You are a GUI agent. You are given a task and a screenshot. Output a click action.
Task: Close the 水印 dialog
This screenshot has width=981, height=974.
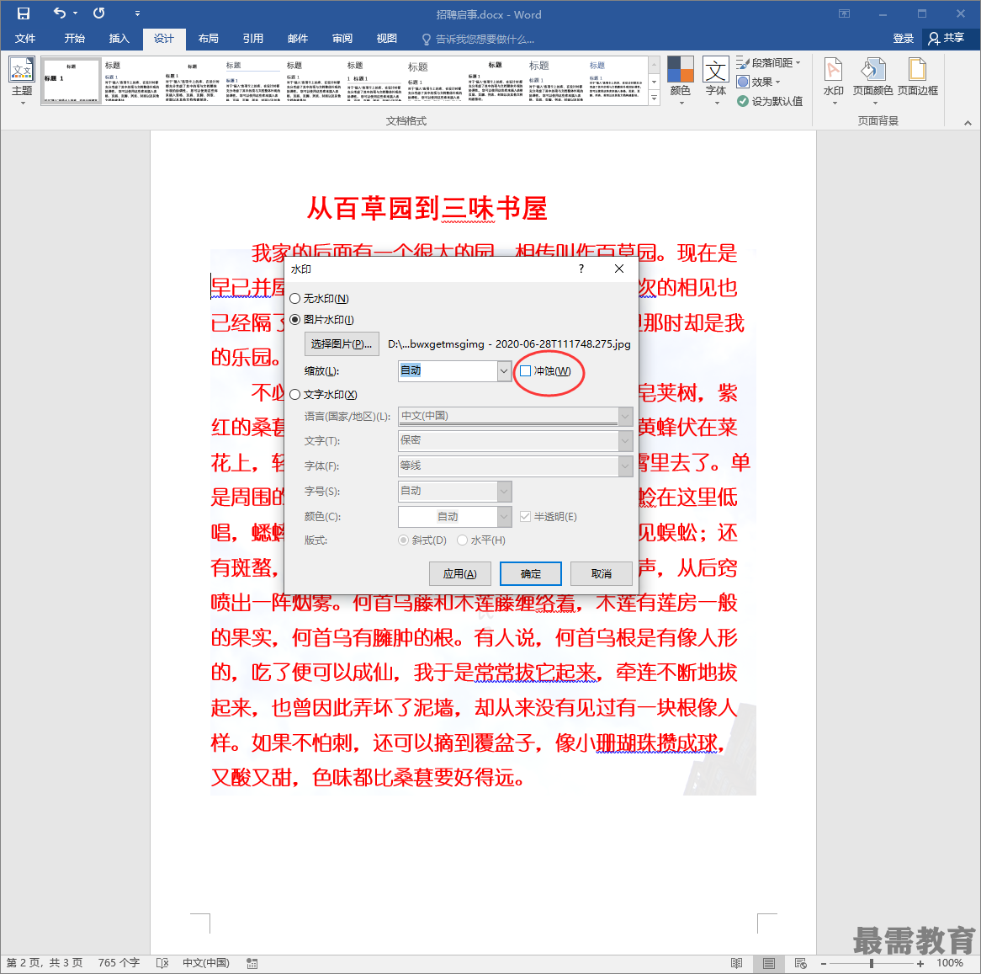618,269
